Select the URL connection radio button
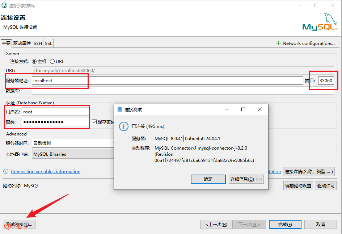 52,62
